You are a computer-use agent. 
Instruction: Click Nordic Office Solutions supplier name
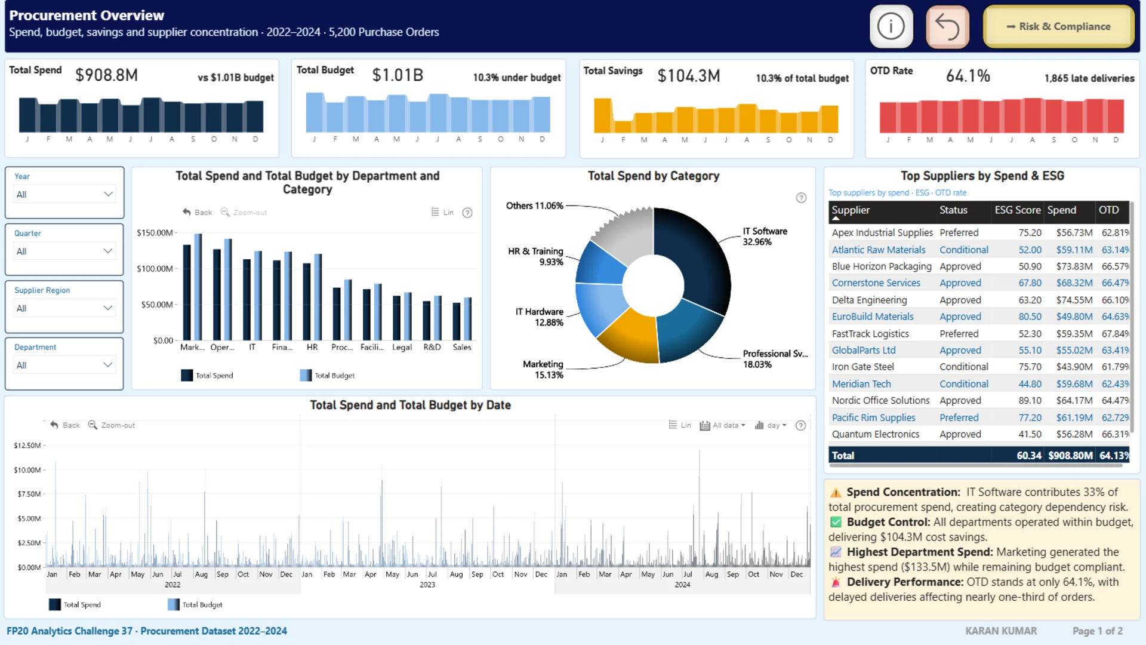tap(880, 401)
